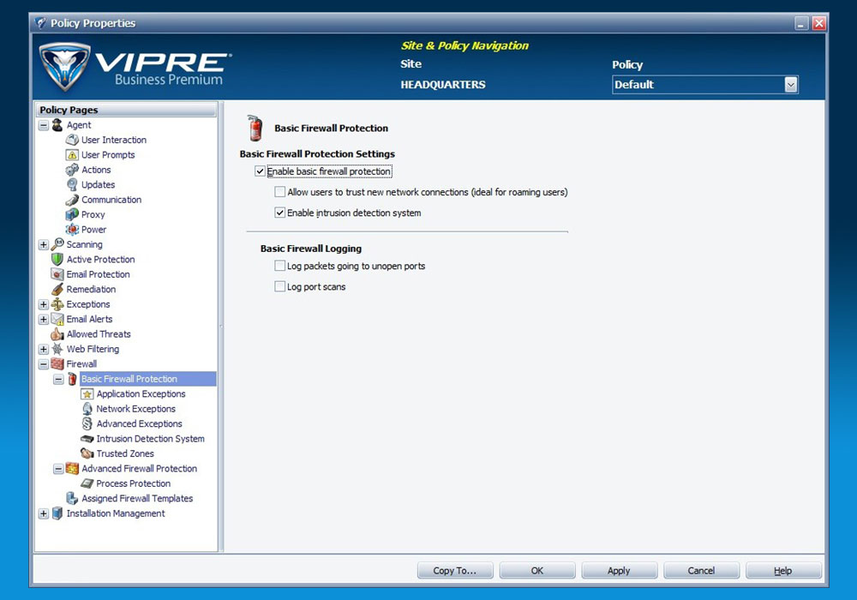Expand the Scanning tree node

[44, 245]
